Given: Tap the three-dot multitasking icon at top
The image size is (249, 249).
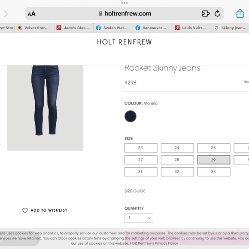Looking at the screenshot, I should point(125,3).
